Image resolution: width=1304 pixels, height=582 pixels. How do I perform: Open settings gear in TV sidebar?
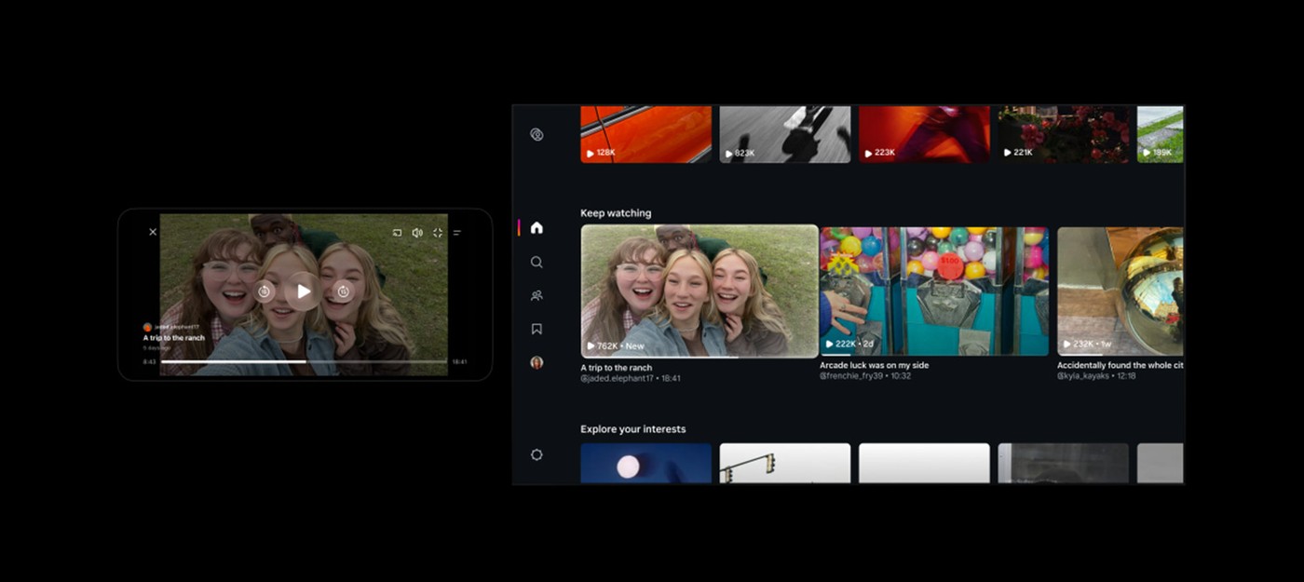pos(537,454)
